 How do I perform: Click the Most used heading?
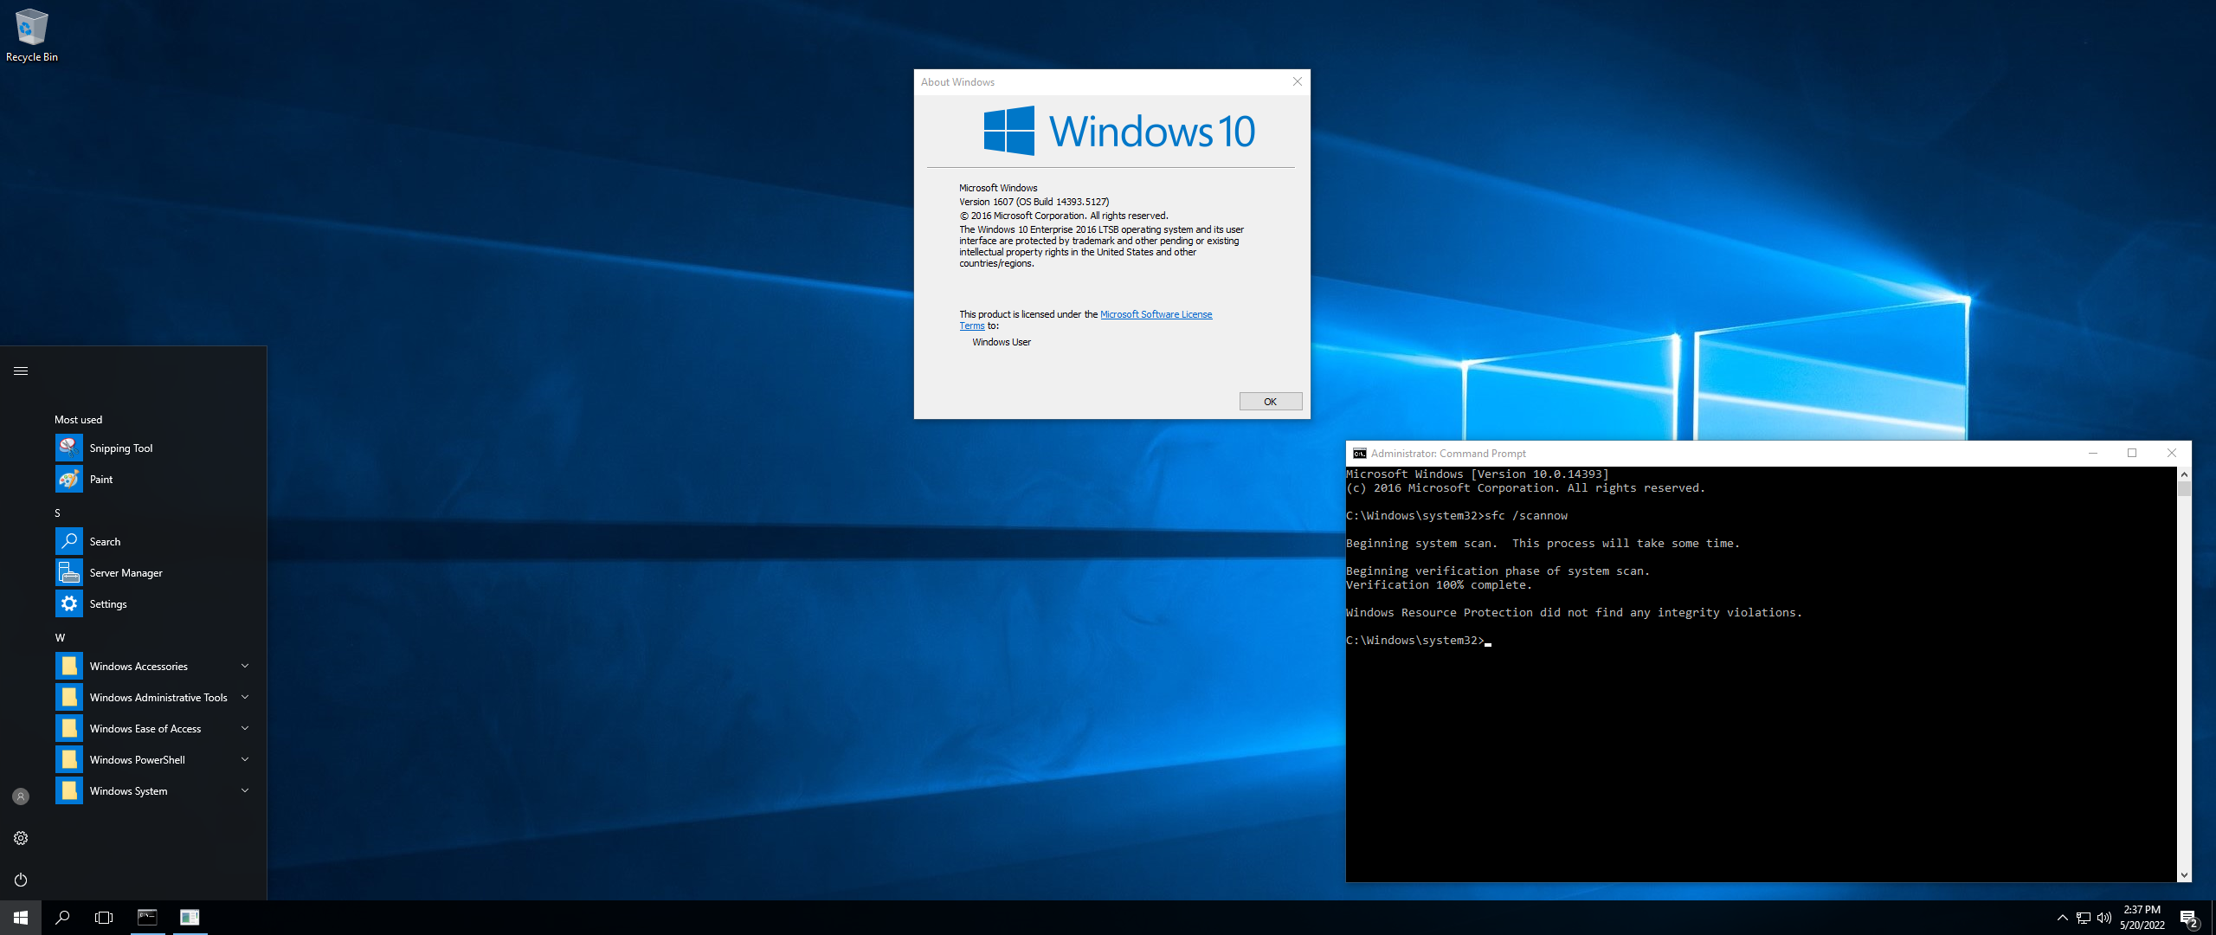pos(78,420)
